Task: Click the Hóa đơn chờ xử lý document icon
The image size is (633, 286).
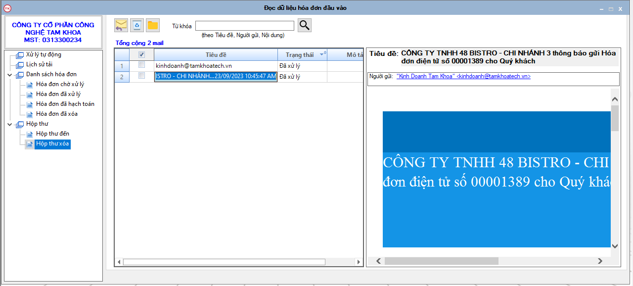Action: point(30,85)
